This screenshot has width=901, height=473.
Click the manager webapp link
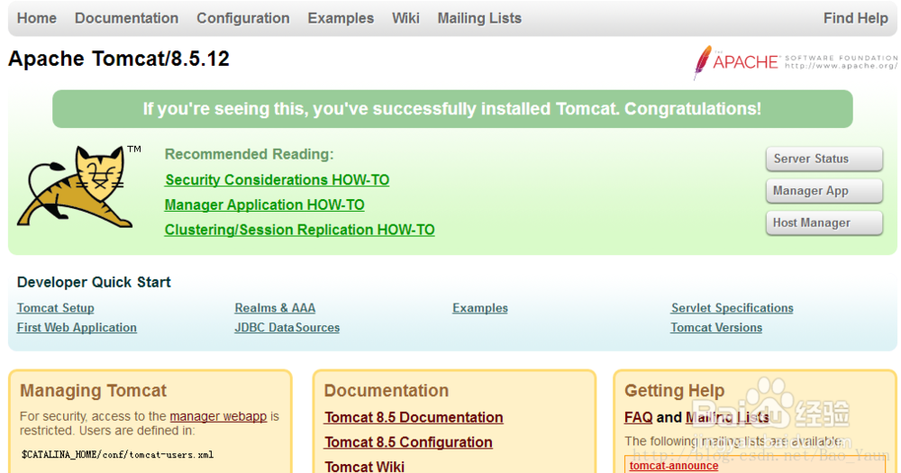tap(218, 416)
